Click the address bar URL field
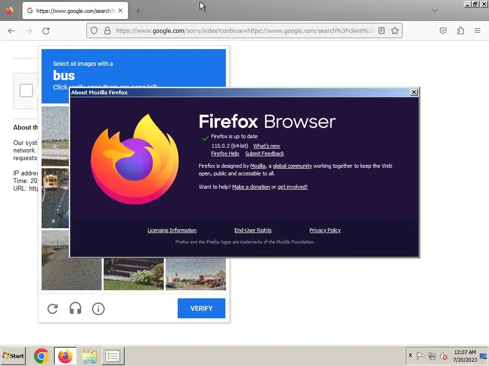This screenshot has width=489, height=366. click(x=244, y=31)
